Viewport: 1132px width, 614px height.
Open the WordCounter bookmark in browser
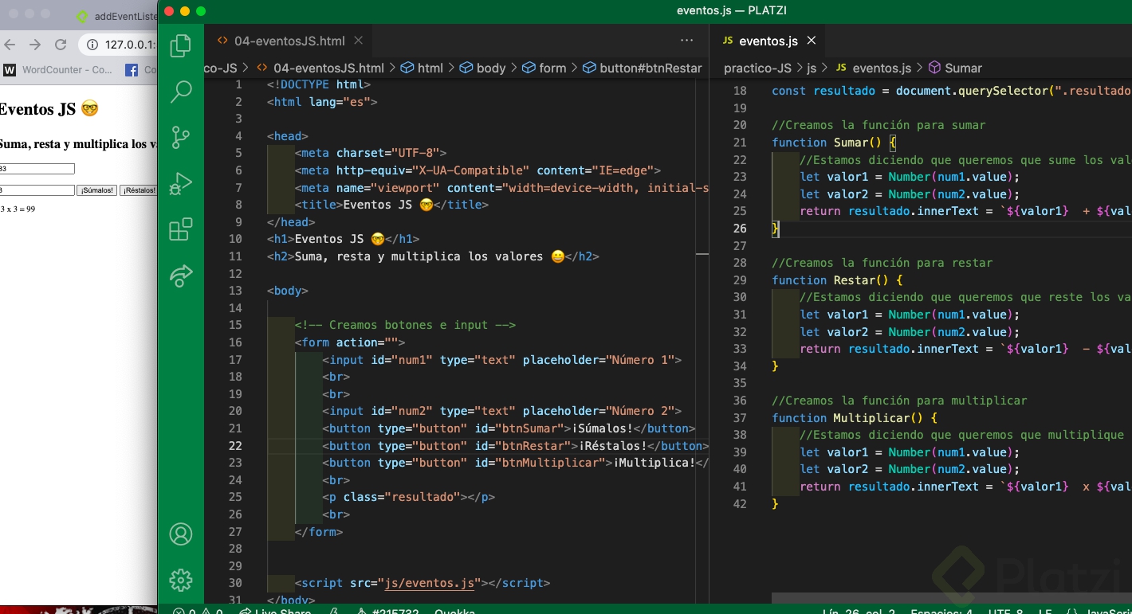(x=58, y=70)
